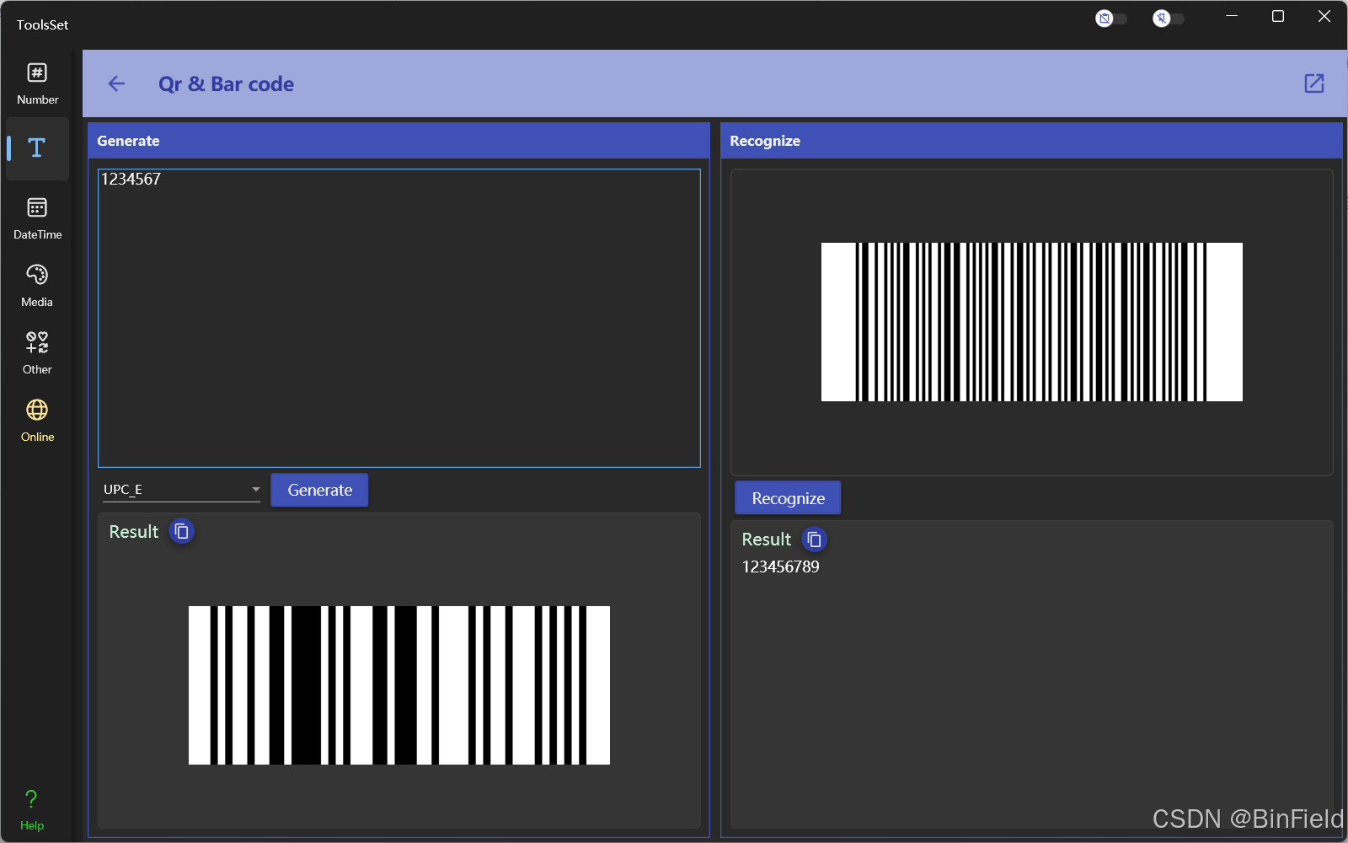Open the Number tools category

37,83
